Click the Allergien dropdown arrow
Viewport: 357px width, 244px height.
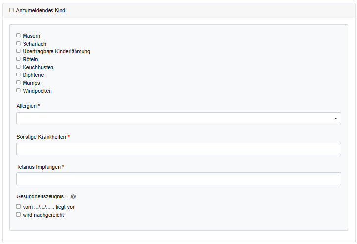336,119
